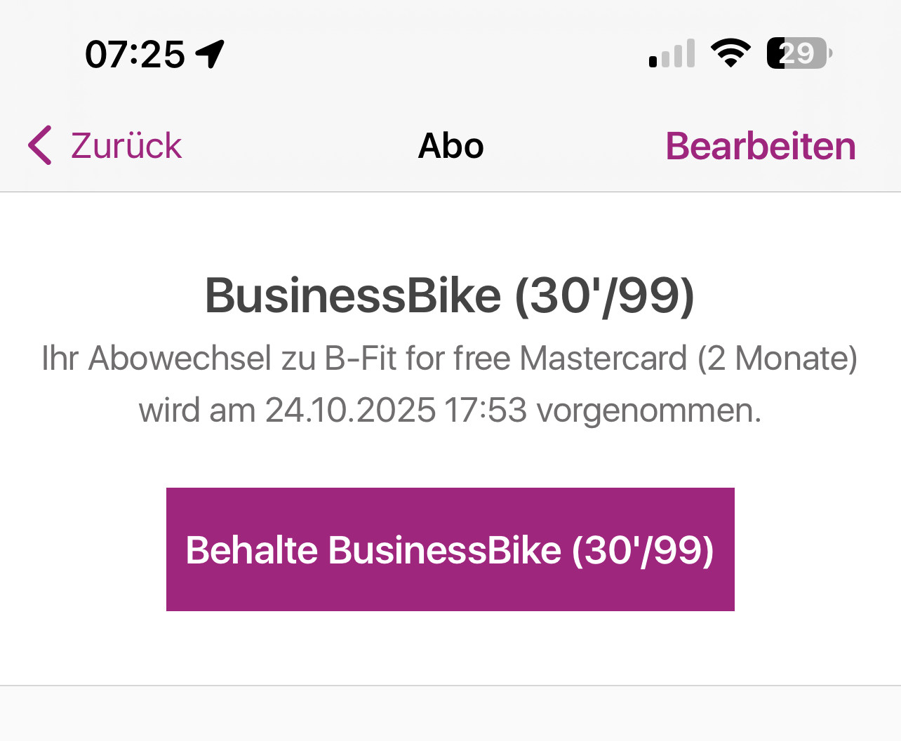Click the Abo navigation title
This screenshot has height=741, width=901.
pyautogui.click(x=451, y=146)
